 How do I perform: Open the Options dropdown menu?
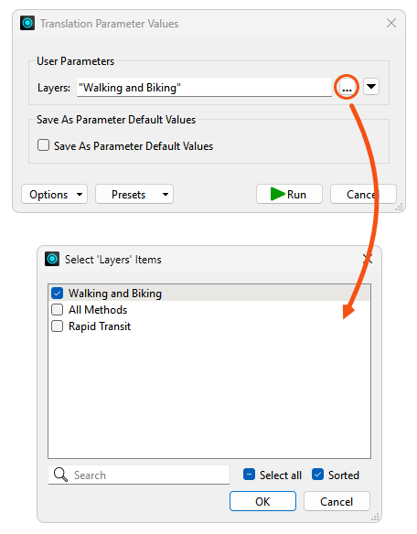(55, 194)
